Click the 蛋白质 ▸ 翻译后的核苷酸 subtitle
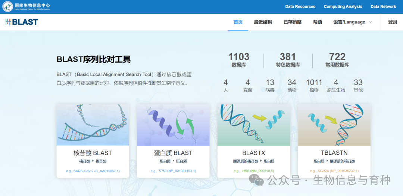The height and width of the screenshot is (196, 403). (x=334, y=161)
